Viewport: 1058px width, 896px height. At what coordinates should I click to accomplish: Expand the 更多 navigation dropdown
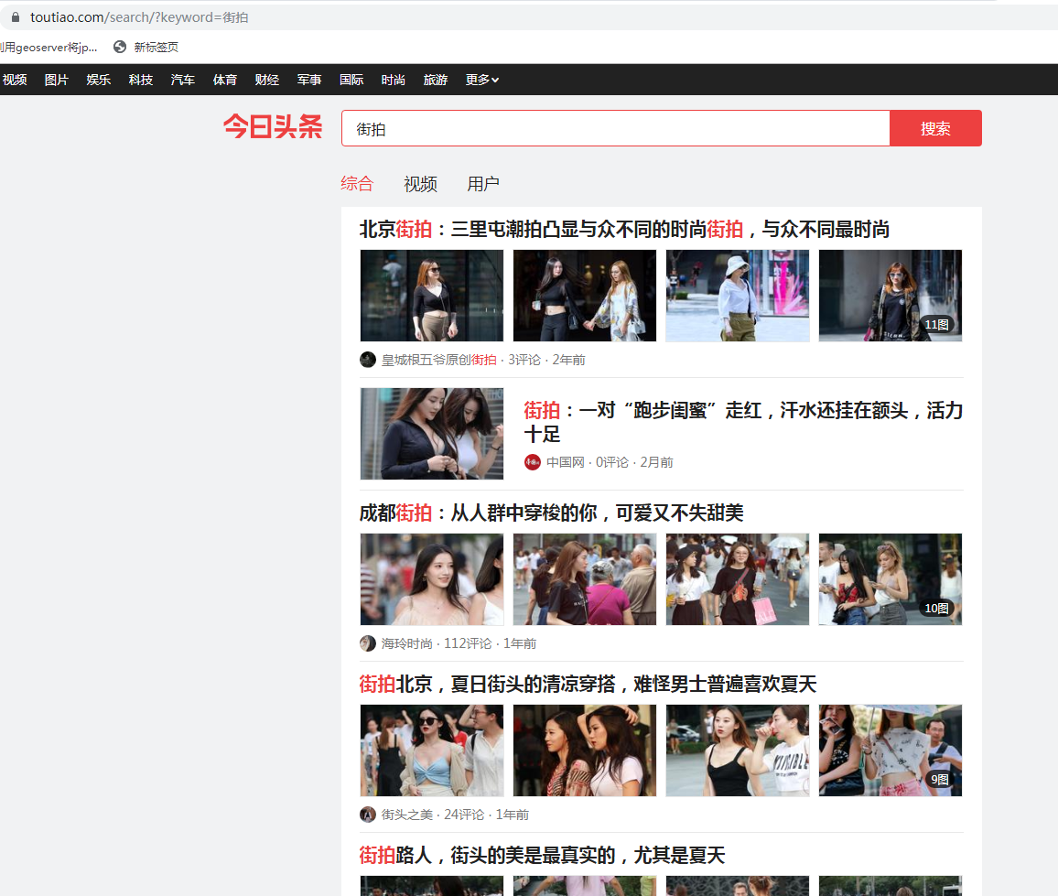point(481,80)
